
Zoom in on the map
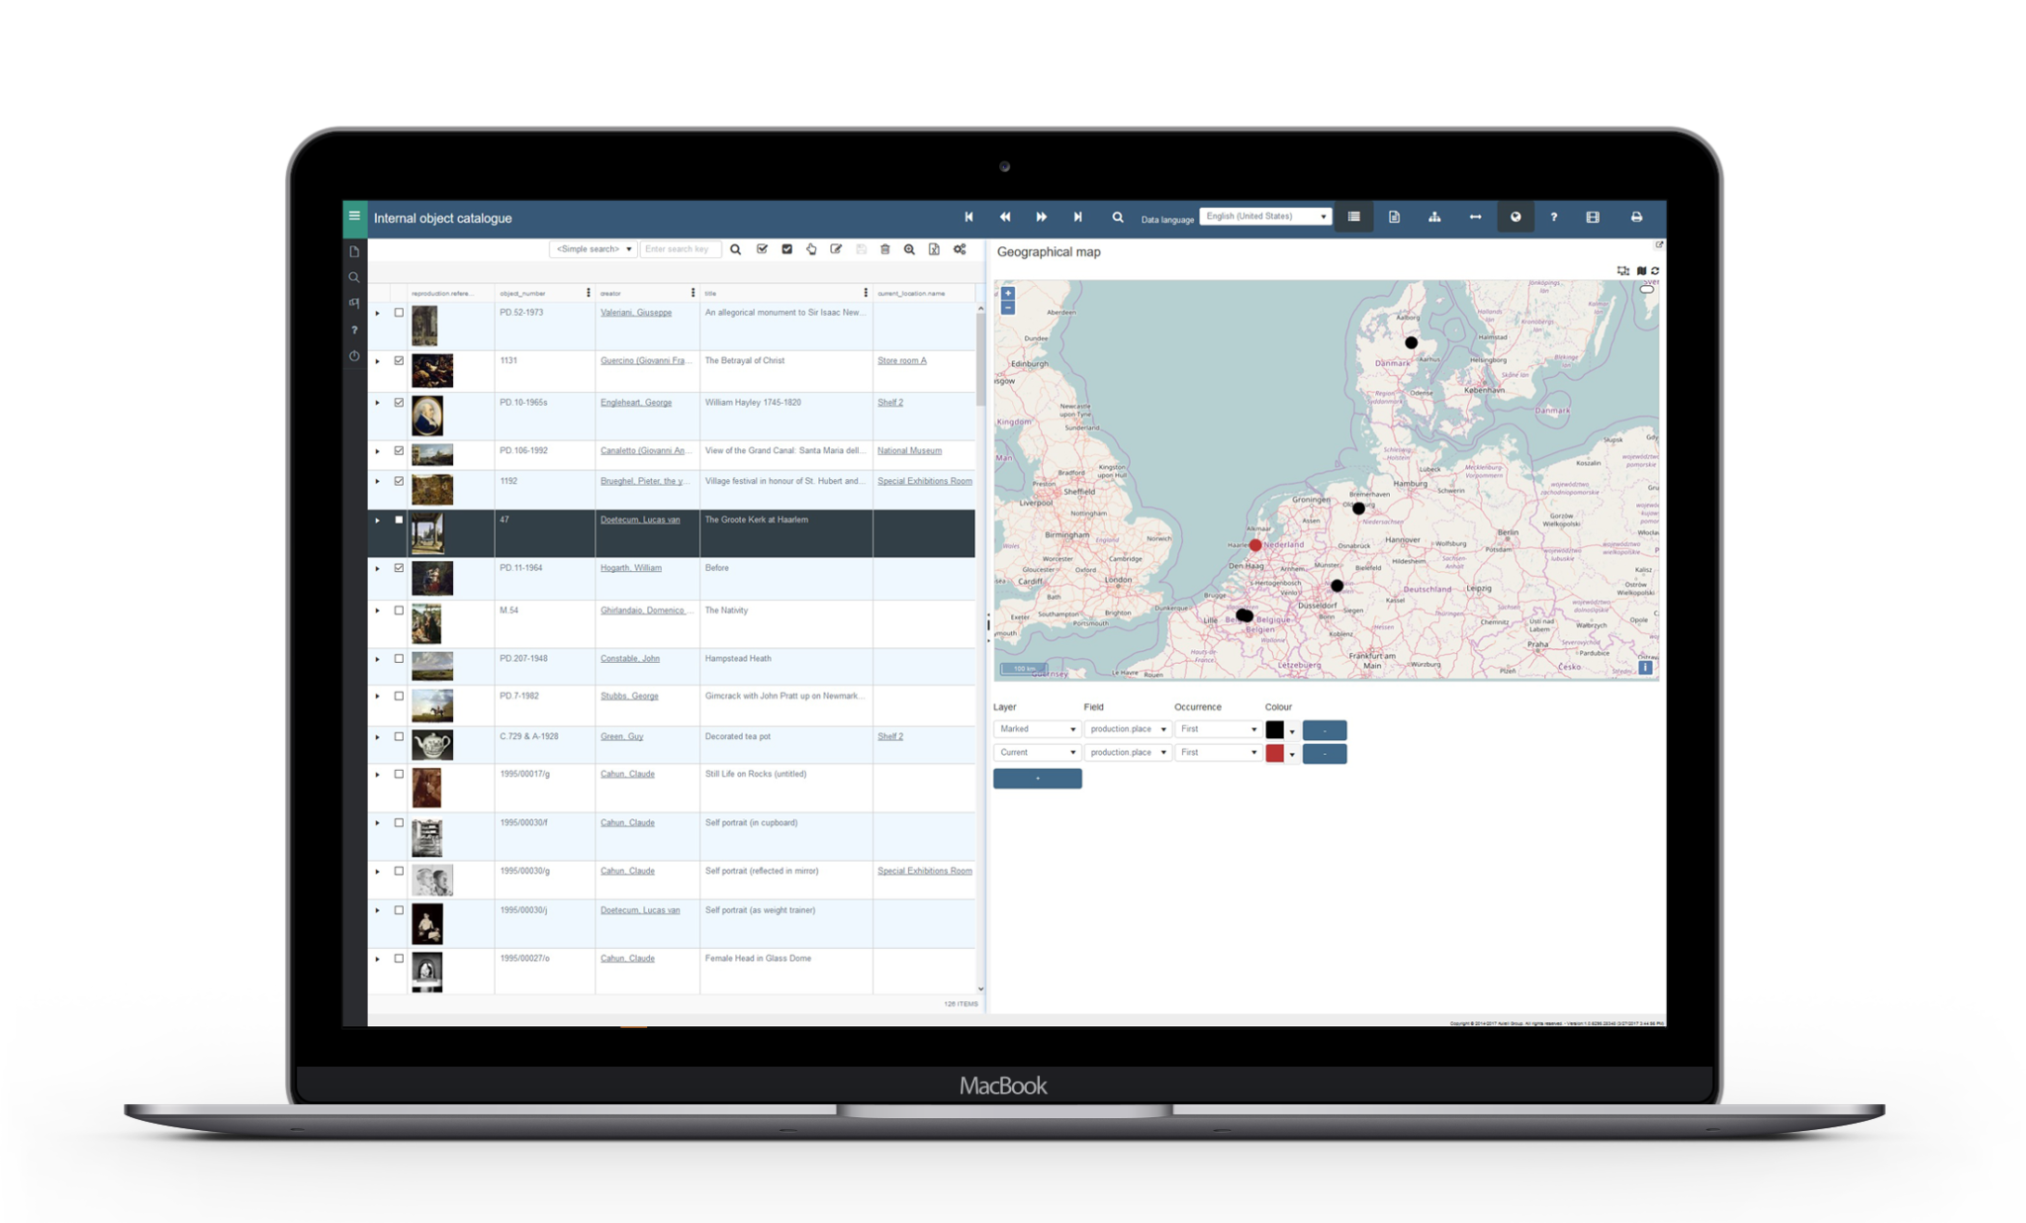[x=1008, y=293]
